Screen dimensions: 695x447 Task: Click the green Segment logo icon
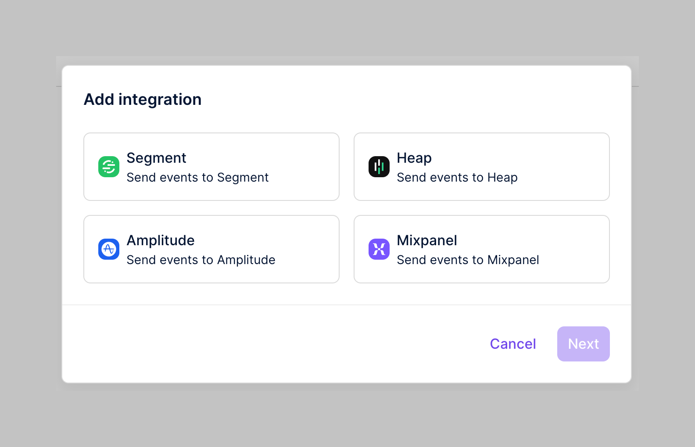[109, 167]
